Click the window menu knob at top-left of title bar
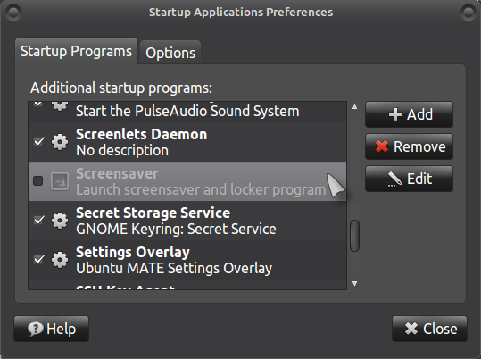481x359 pixels. (13, 13)
